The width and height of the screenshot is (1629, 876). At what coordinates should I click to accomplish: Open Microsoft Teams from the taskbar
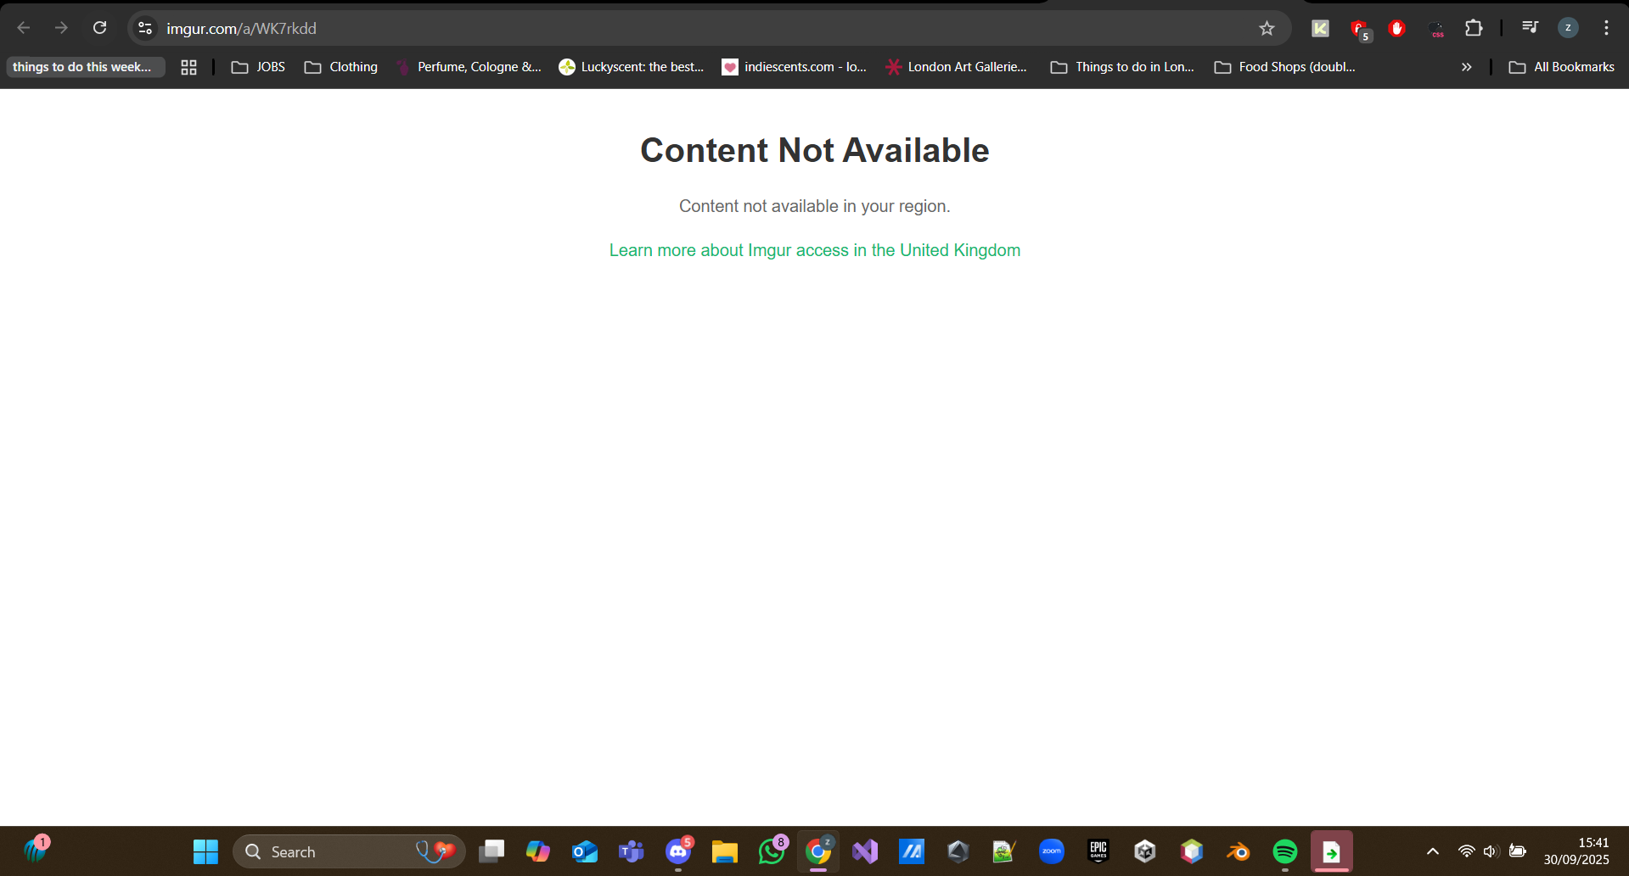tap(632, 851)
